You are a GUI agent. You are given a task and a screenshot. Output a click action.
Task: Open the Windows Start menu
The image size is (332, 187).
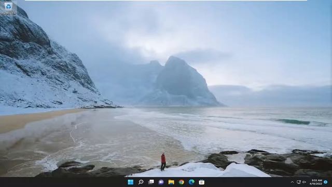[x=131, y=182]
